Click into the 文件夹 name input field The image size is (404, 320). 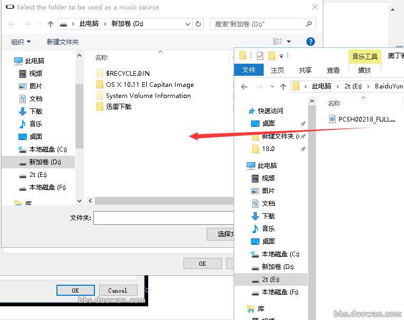(163, 217)
